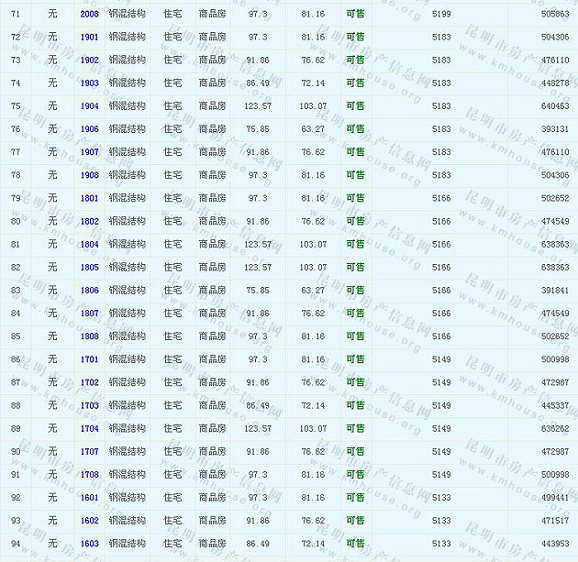Click room number 1906

(89, 129)
